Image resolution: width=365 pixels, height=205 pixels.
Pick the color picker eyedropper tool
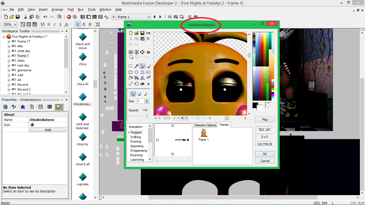137,66
